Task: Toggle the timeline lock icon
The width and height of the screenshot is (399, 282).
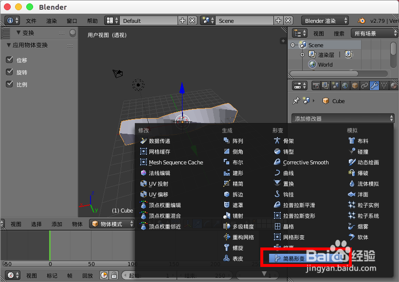Action: point(114,275)
